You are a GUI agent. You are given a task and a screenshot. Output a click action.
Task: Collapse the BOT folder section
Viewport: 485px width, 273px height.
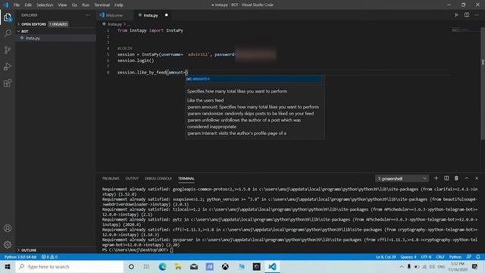click(25, 31)
